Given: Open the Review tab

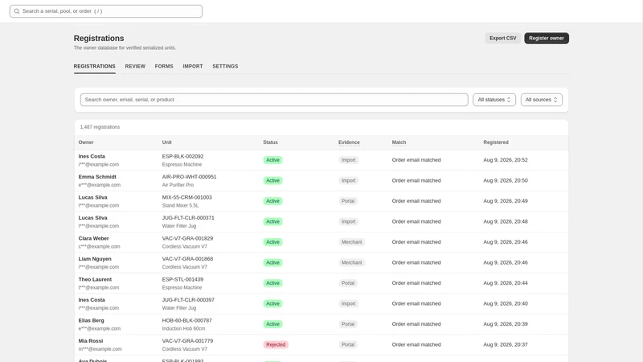Looking at the screenshot, I should 135,66.
